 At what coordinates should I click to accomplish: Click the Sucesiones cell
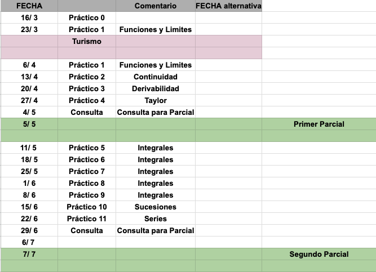(x=156, y=207)
